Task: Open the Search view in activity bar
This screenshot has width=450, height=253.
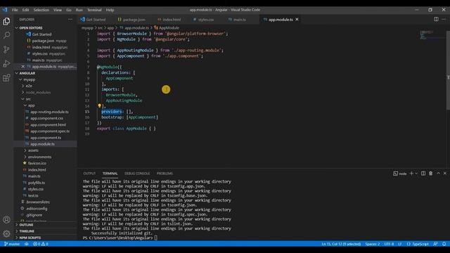Action: [x=6, y=35]
